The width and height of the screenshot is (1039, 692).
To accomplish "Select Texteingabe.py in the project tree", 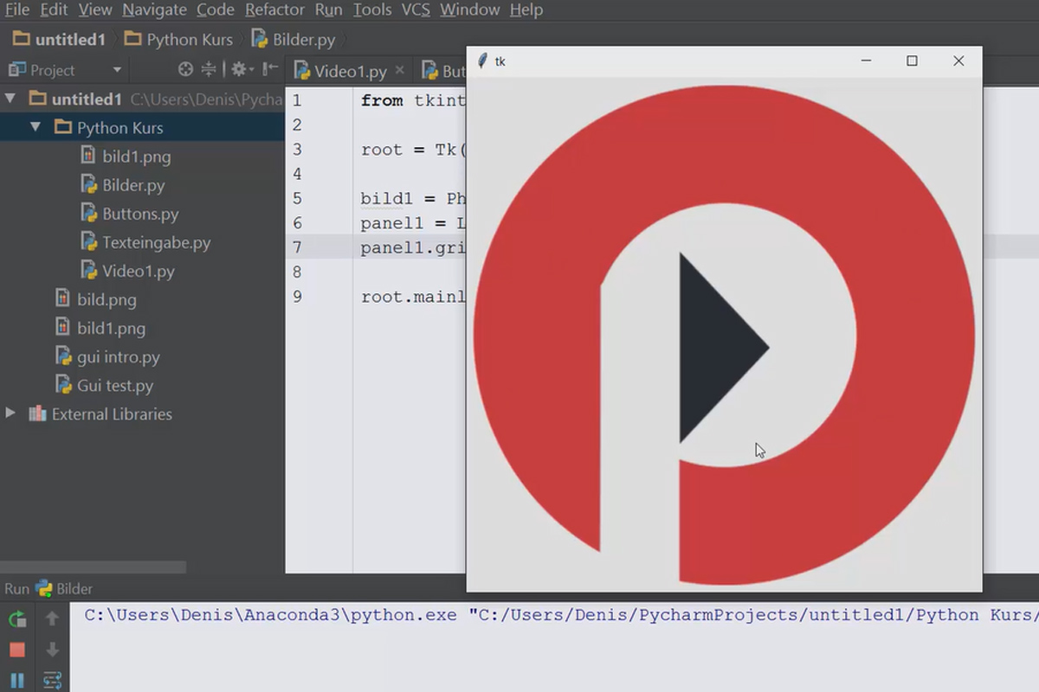I will [x=145, y=242].
